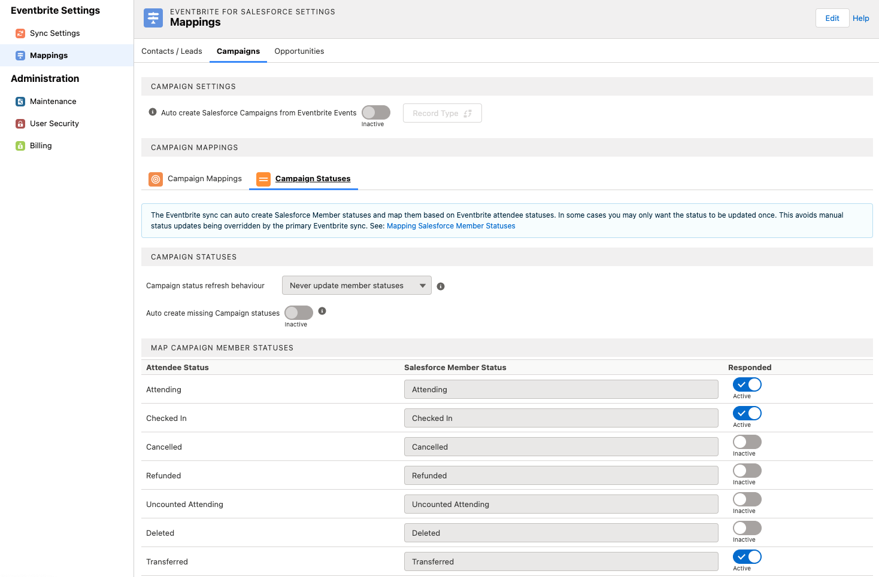Click the Mappings sidebar icon

tap(20, 56)
